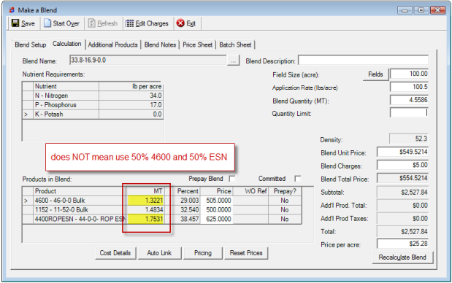
Task: Click the Price per acre field
Action: [402, 244]
